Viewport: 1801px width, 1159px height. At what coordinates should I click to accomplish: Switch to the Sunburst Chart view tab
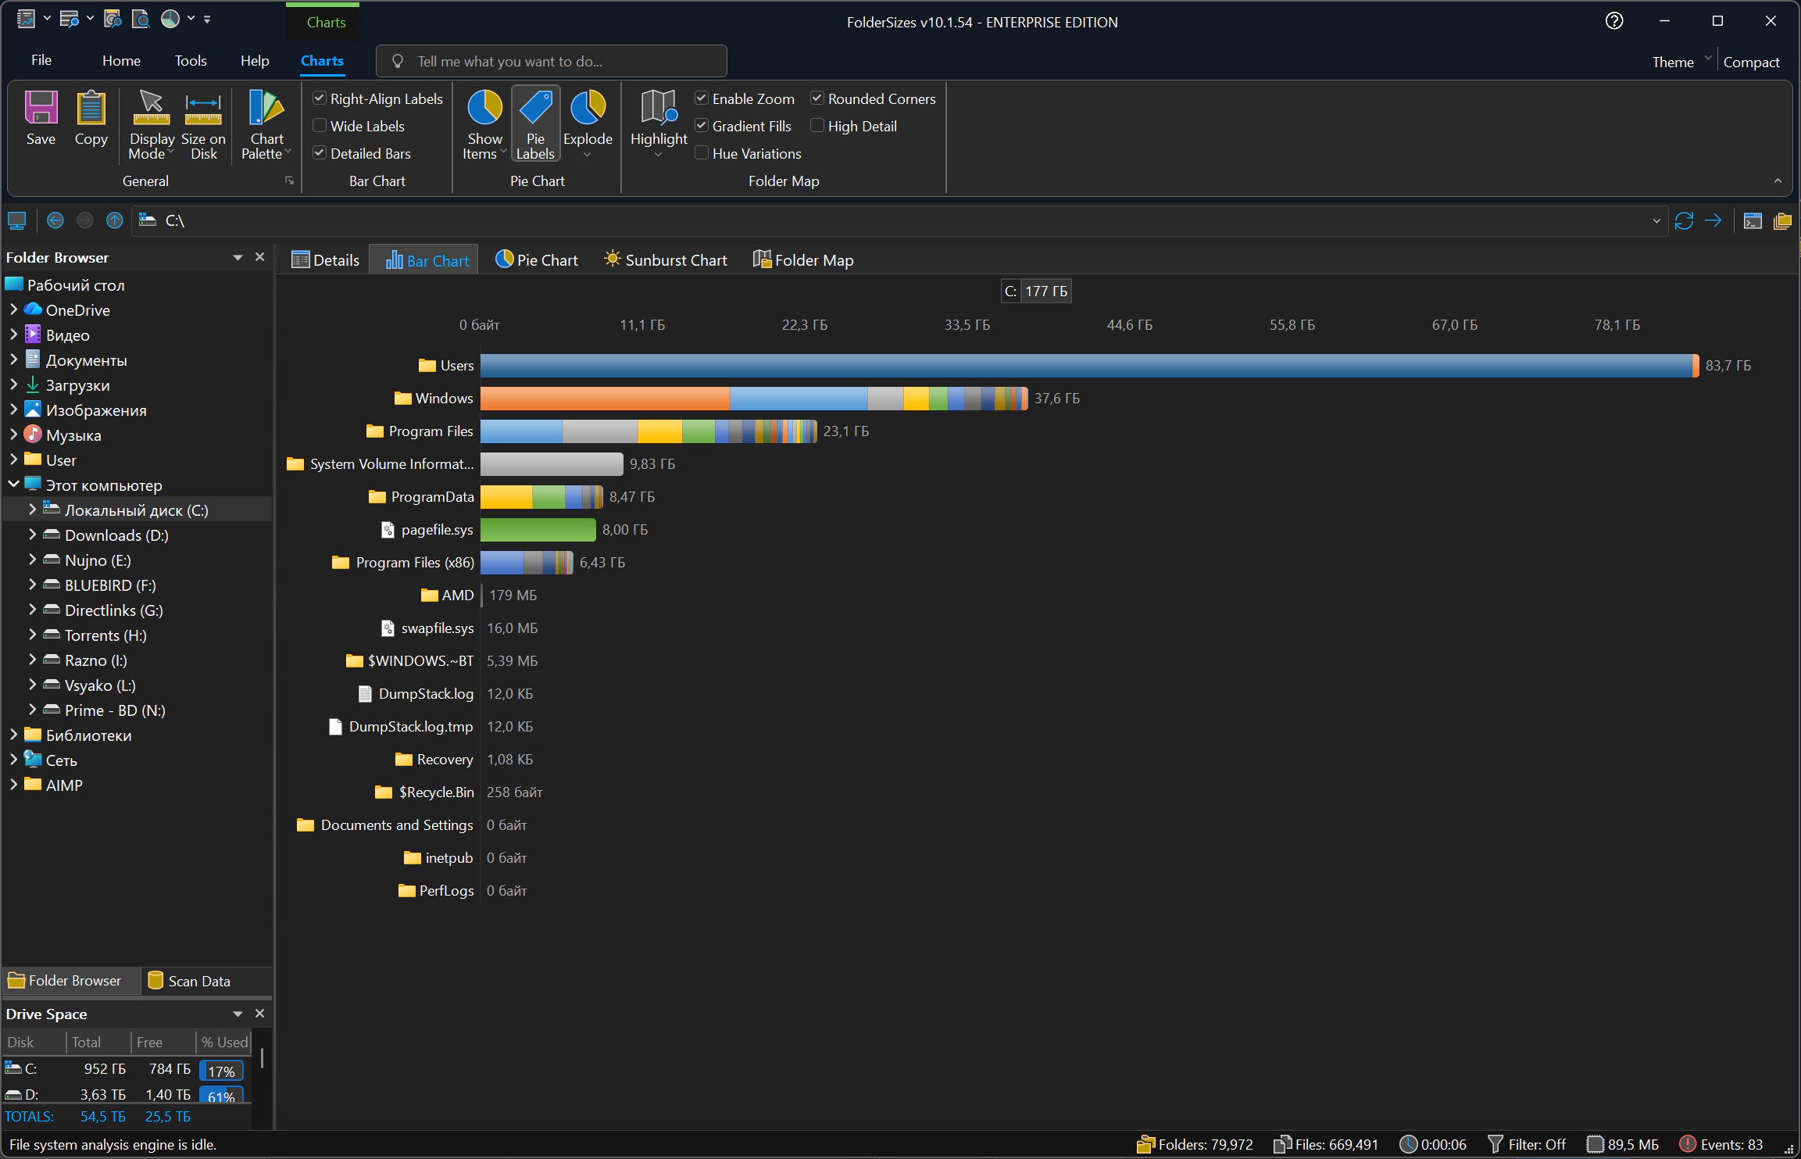[x=665, y=260]
